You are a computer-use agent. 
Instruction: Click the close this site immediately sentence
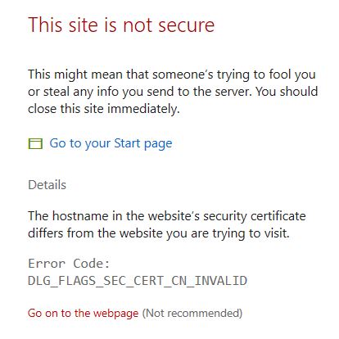click(x=104, y=109)
